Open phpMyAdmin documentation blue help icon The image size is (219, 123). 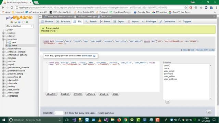(x=19, y=22)
